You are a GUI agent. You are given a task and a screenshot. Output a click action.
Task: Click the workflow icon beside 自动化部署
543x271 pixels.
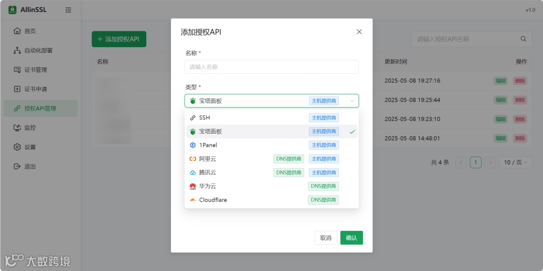pos(17,51)
